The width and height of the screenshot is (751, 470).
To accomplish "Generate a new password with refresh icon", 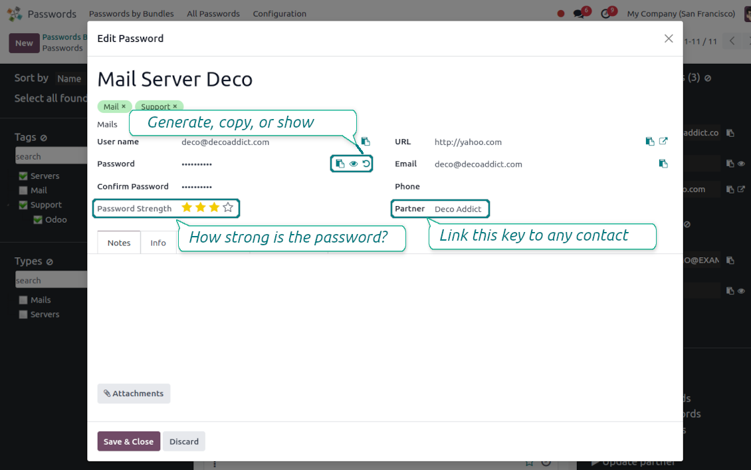I will click(366, 164).
